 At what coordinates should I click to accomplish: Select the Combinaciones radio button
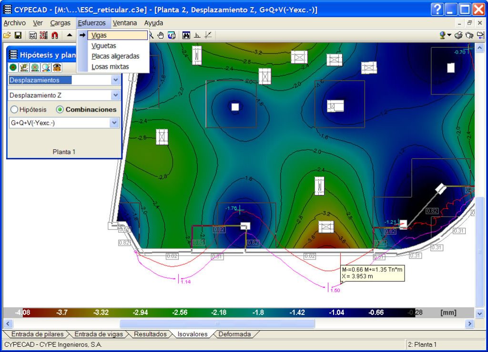point(60,109)
